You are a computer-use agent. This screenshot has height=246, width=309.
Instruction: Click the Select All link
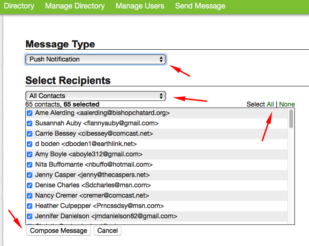click(271, 104)
